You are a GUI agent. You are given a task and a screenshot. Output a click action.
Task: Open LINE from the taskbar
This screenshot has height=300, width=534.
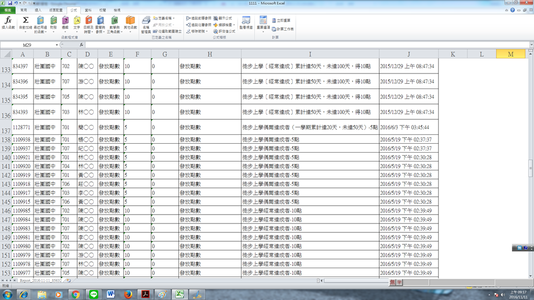pyautogui.click(x=93, y=294)
